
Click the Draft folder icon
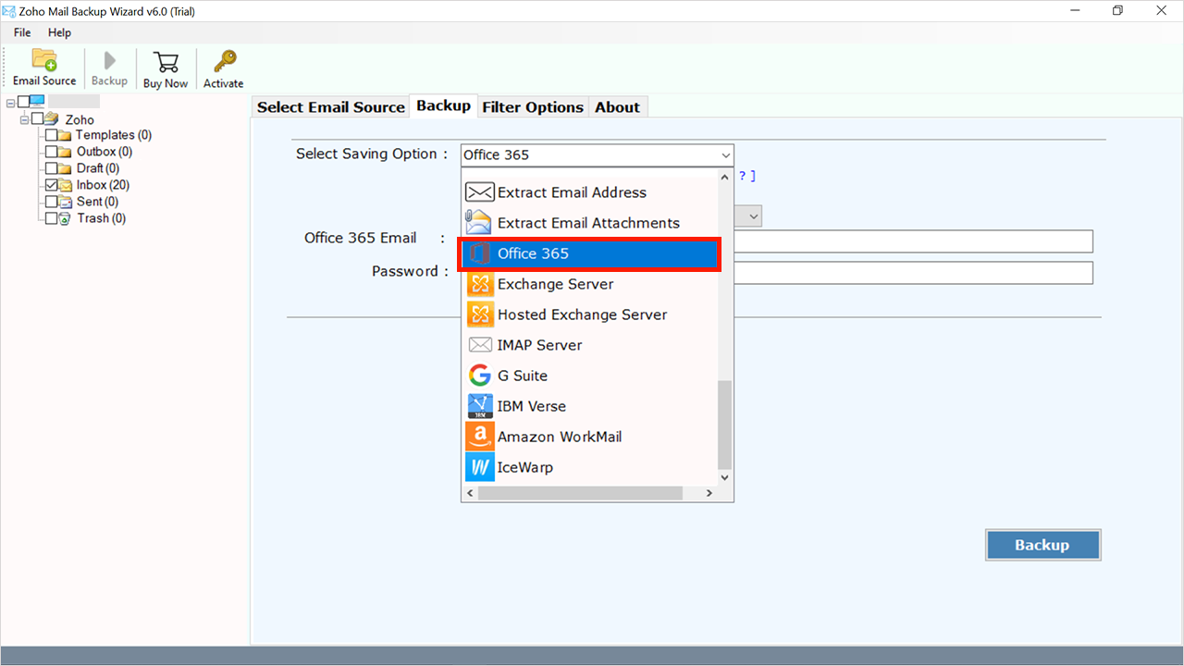[x=66, y=168]
